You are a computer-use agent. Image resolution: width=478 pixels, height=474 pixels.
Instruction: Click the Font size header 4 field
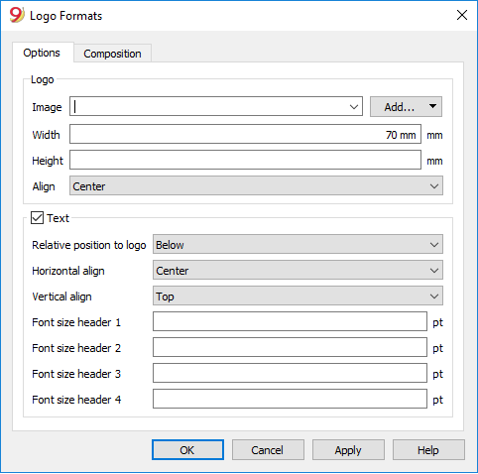point(290,399)
